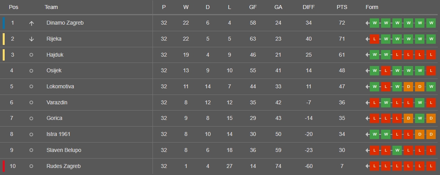This screenshot has height=175, width=440.
Task: Click Hajduk's unchanged position circle icon
Action: pyautogui.click(x=31, y=55)
